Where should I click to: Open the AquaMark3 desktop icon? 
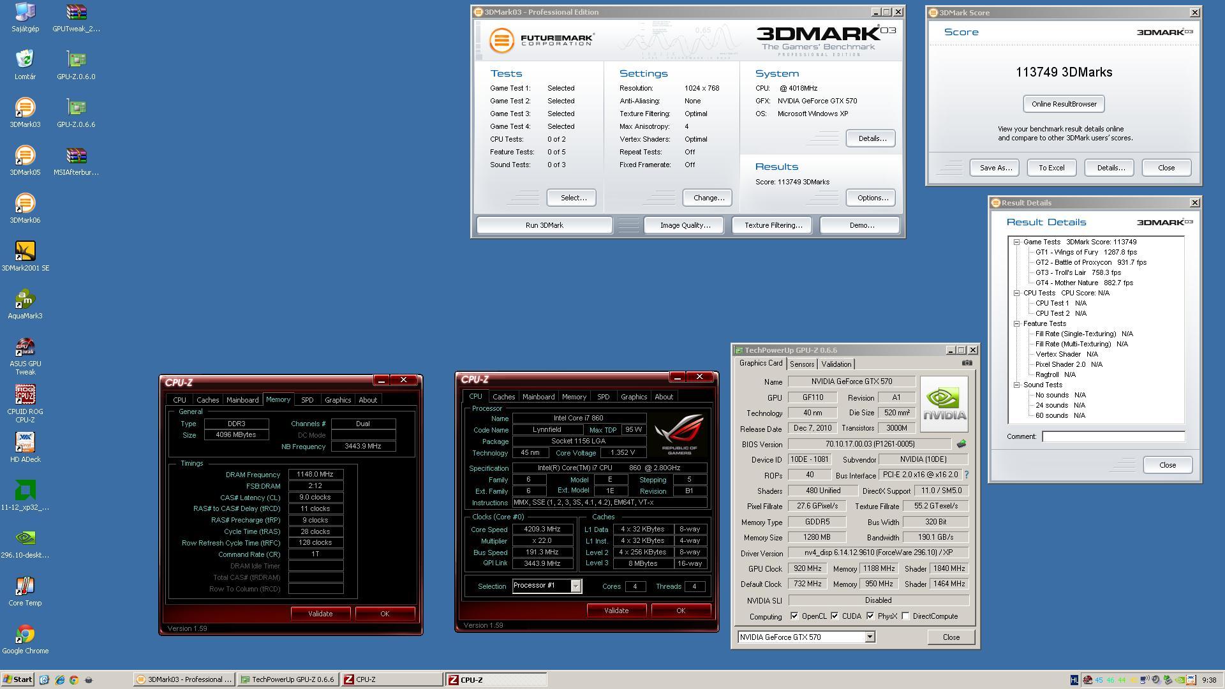point(25,300)
